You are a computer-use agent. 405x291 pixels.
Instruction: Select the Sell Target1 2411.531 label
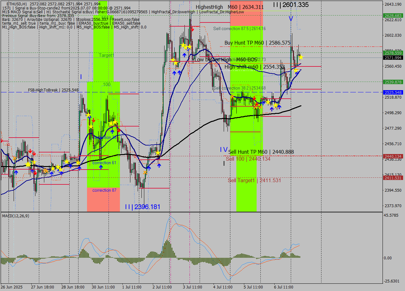point(254,180)
